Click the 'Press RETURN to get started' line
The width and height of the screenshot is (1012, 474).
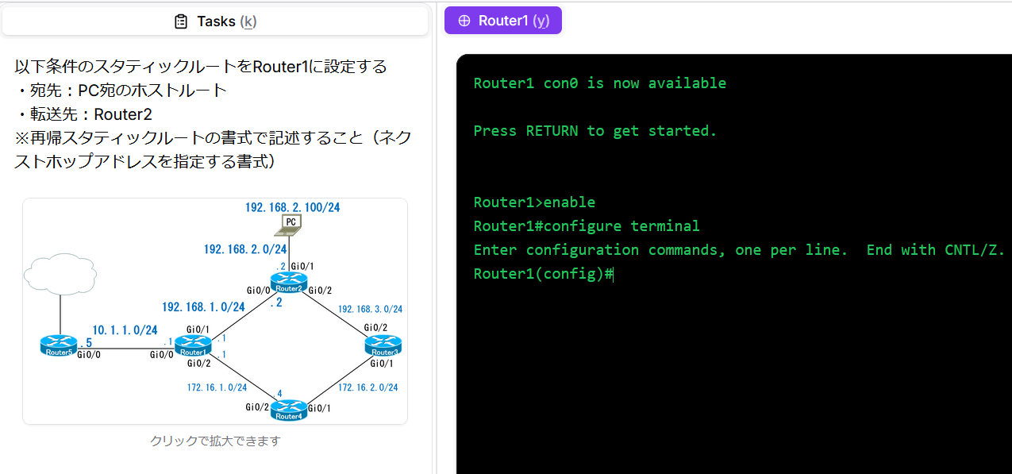[x=595, y=131]
